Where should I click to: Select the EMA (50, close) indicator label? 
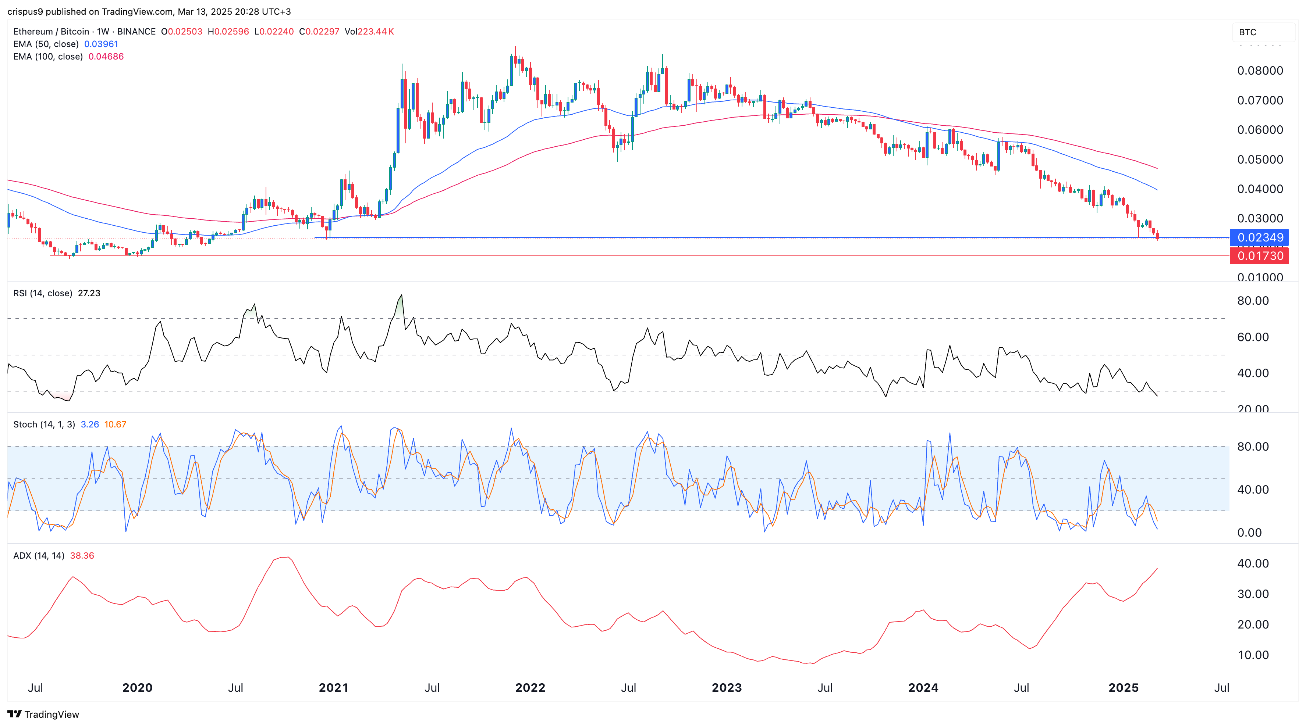pos(46,44)
